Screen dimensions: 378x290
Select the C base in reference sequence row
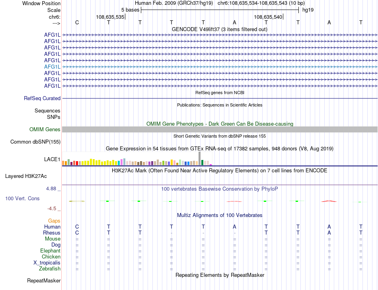[77, 22]
